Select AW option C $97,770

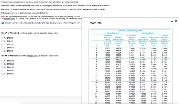(x=2, y=44)
